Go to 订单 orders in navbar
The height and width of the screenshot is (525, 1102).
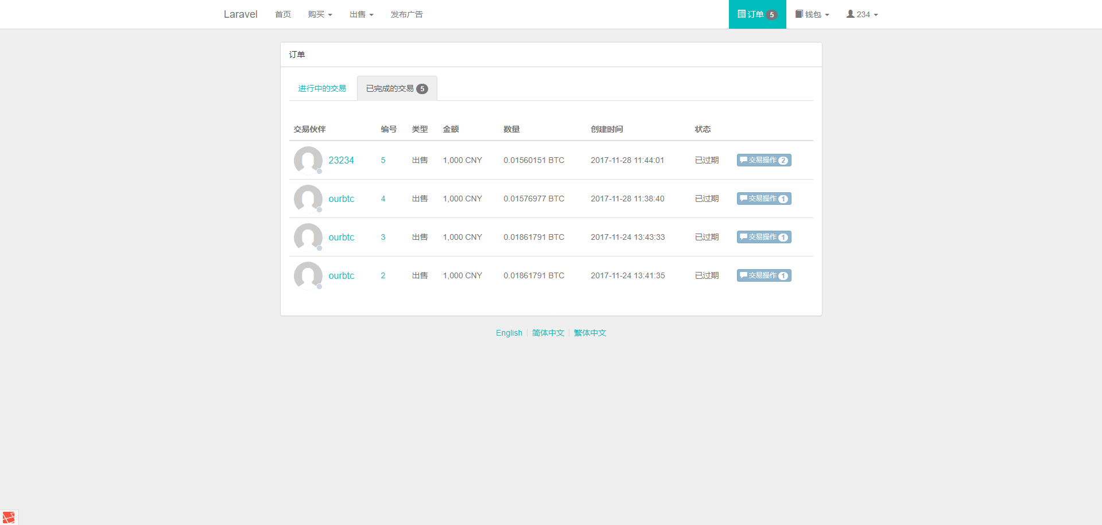[757, 14]
